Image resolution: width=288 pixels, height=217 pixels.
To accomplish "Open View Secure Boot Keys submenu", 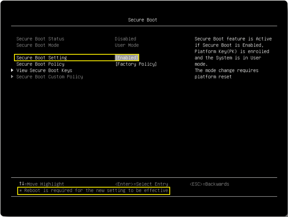I will pos(44,70).
